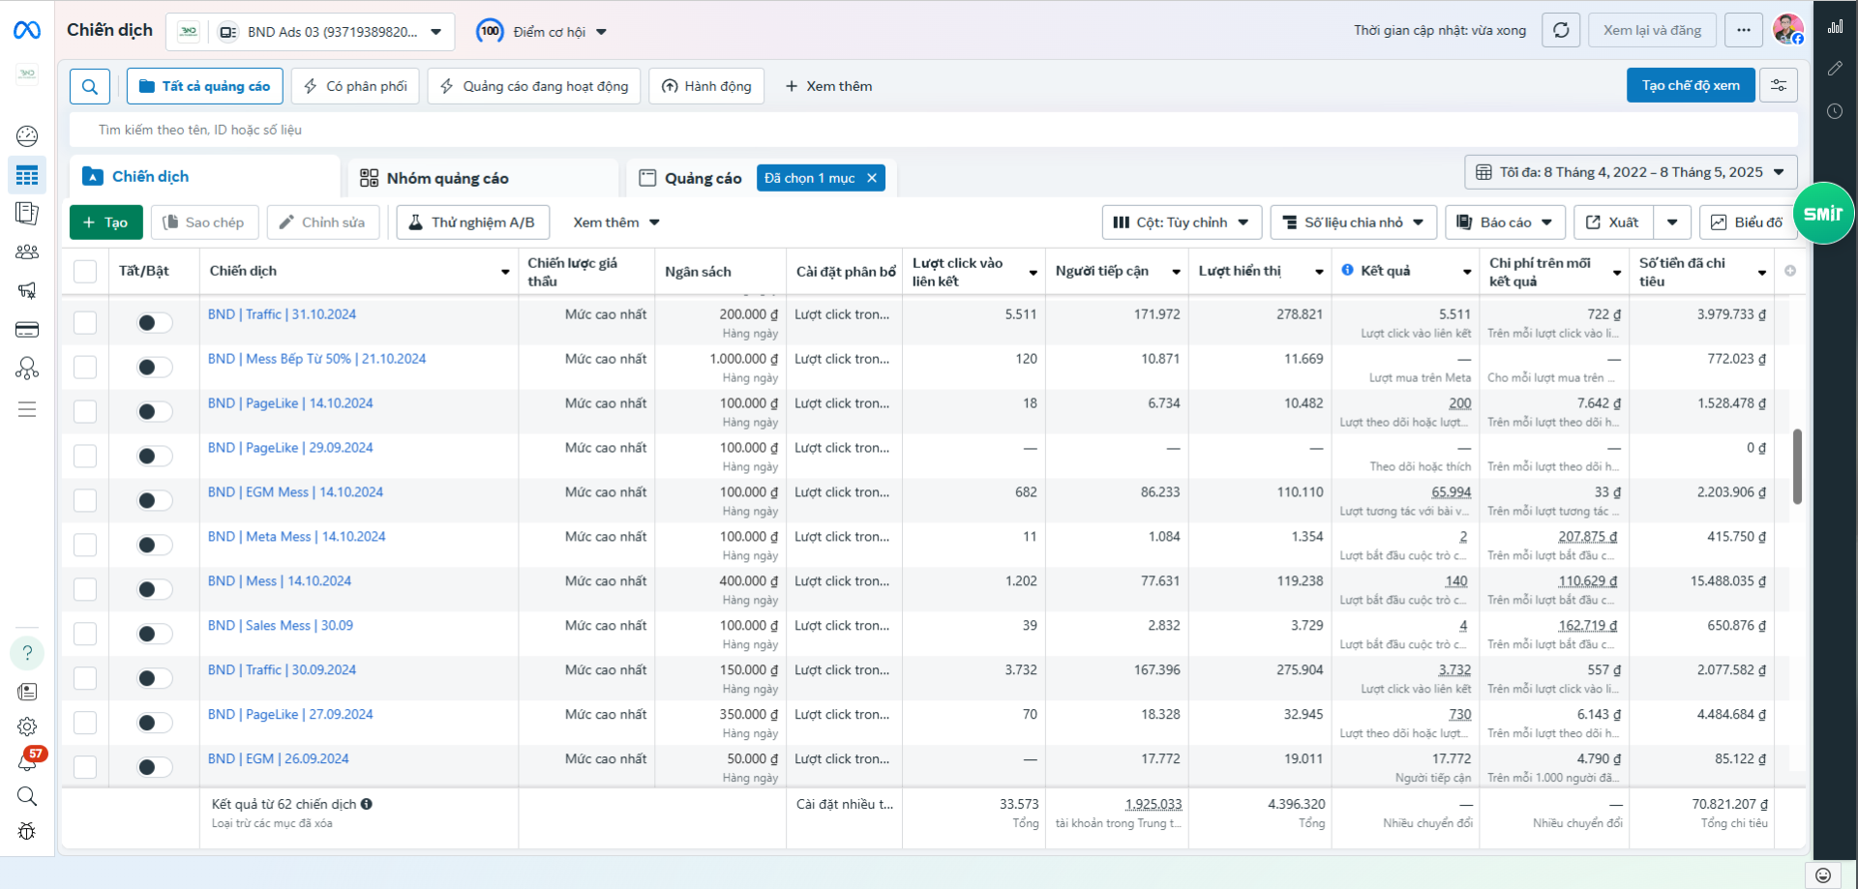
Task: Check the box for BND | Mess | 14.10.2024
Action: [x=85, y=589]
